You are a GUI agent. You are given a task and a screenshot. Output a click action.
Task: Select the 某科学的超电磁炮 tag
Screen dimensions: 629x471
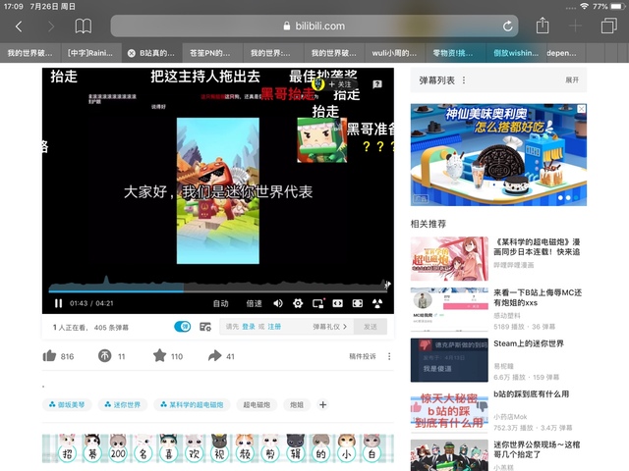pos(192,404)
